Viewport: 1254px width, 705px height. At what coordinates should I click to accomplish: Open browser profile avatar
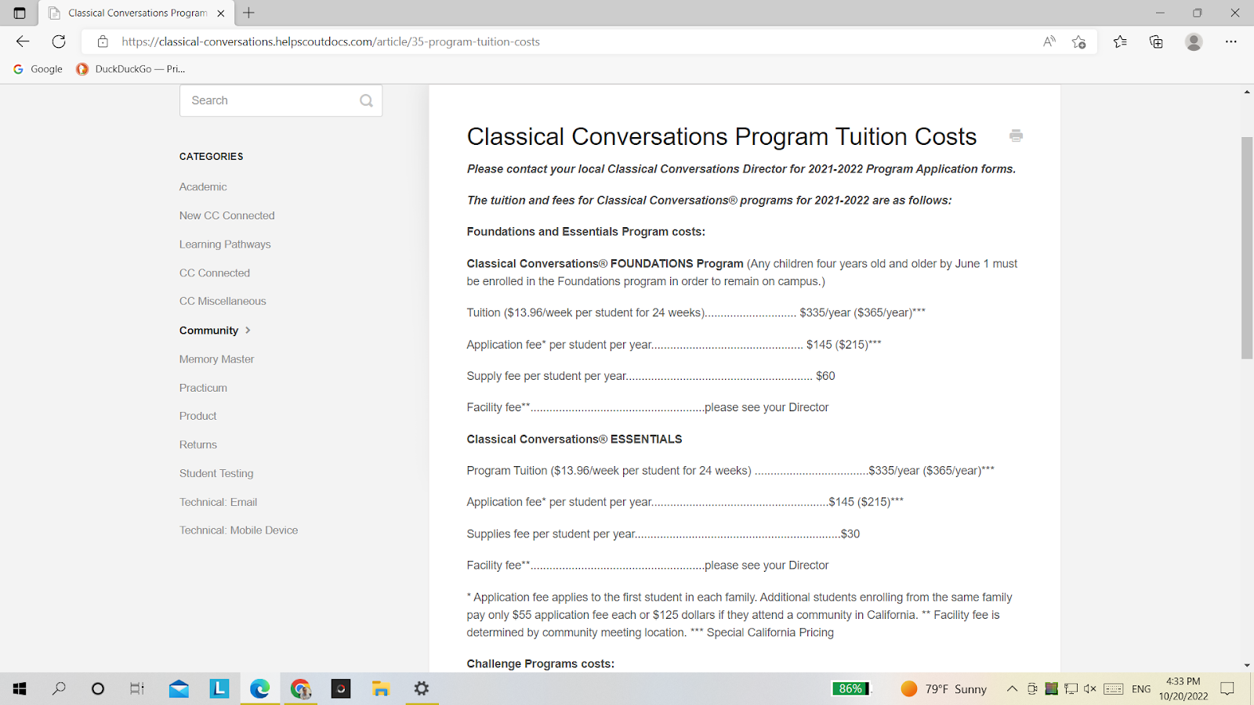tap(1194, 42)
